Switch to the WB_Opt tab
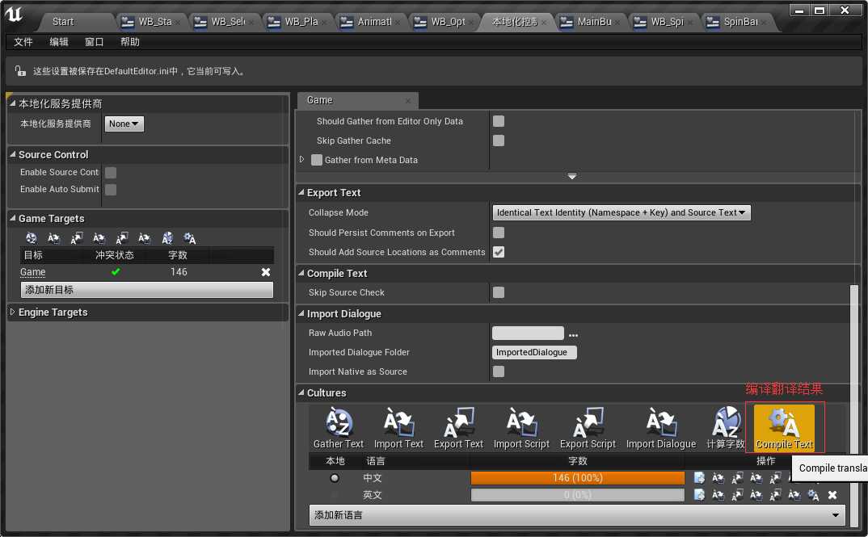868x537 pixels. (x=447, y=22)
